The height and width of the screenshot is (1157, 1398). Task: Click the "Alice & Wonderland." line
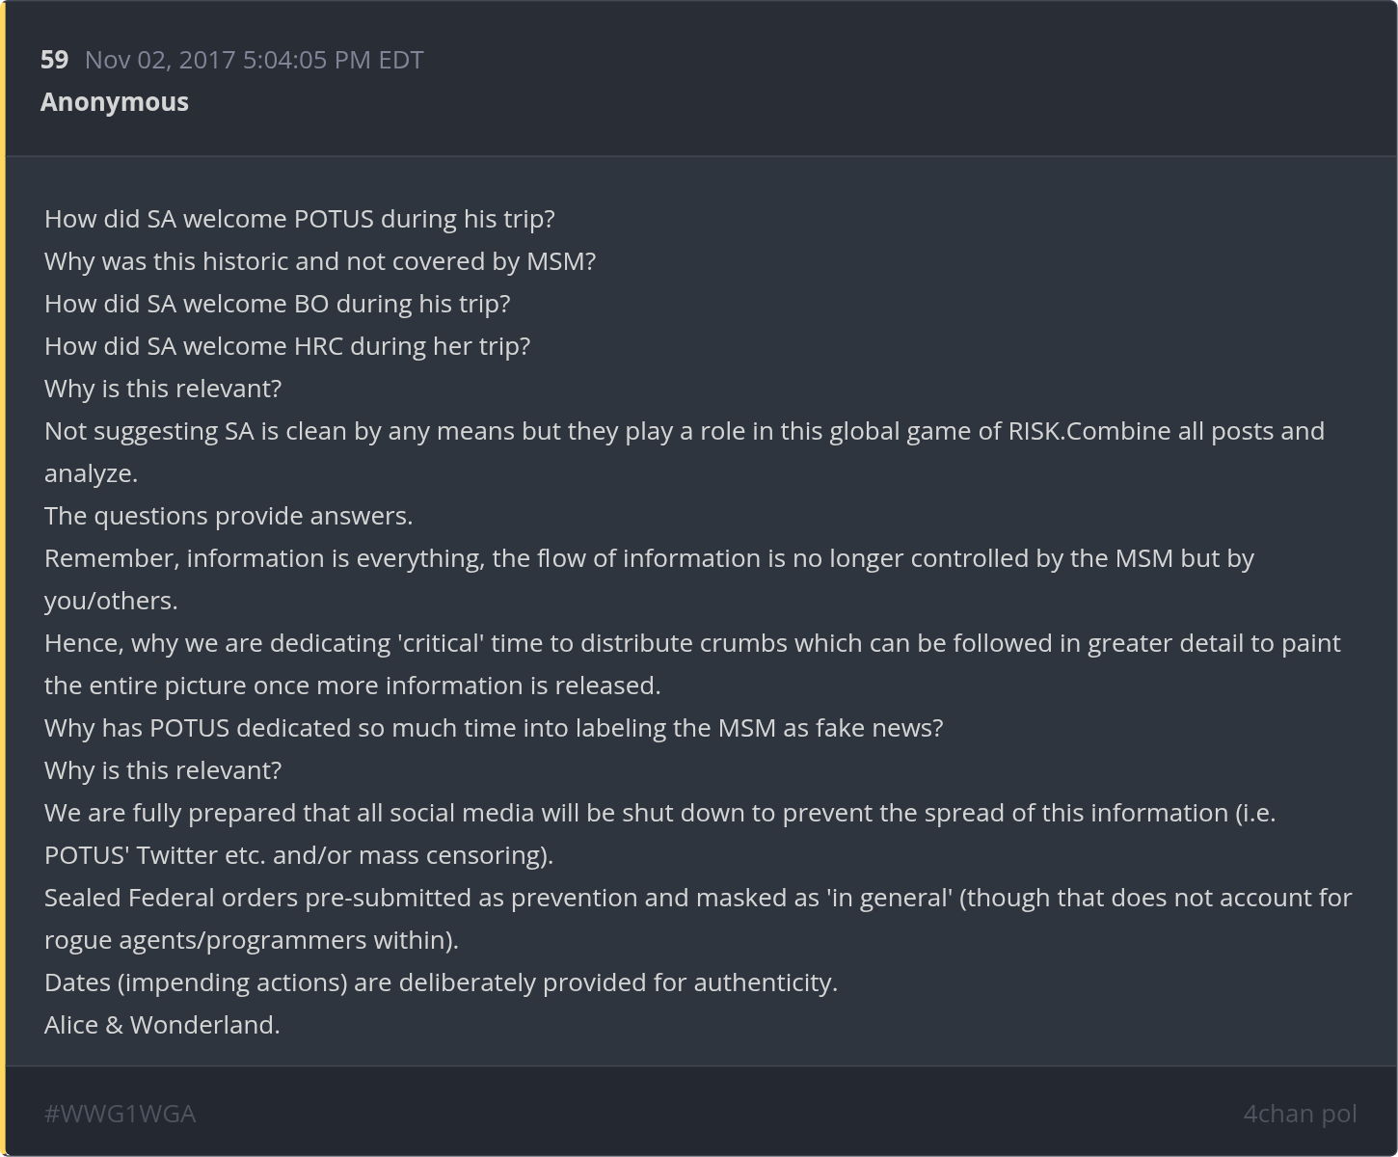[162, 1025]
